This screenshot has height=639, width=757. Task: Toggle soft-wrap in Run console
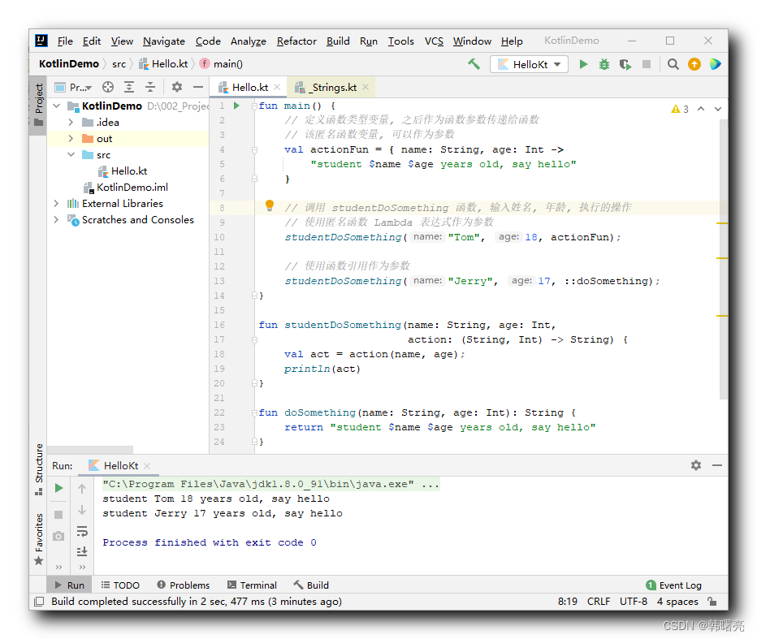(x=82, y=531)
